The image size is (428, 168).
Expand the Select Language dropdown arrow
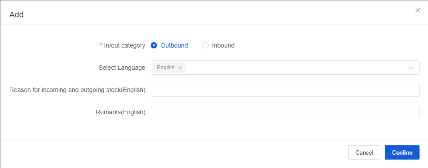(411, 68)
